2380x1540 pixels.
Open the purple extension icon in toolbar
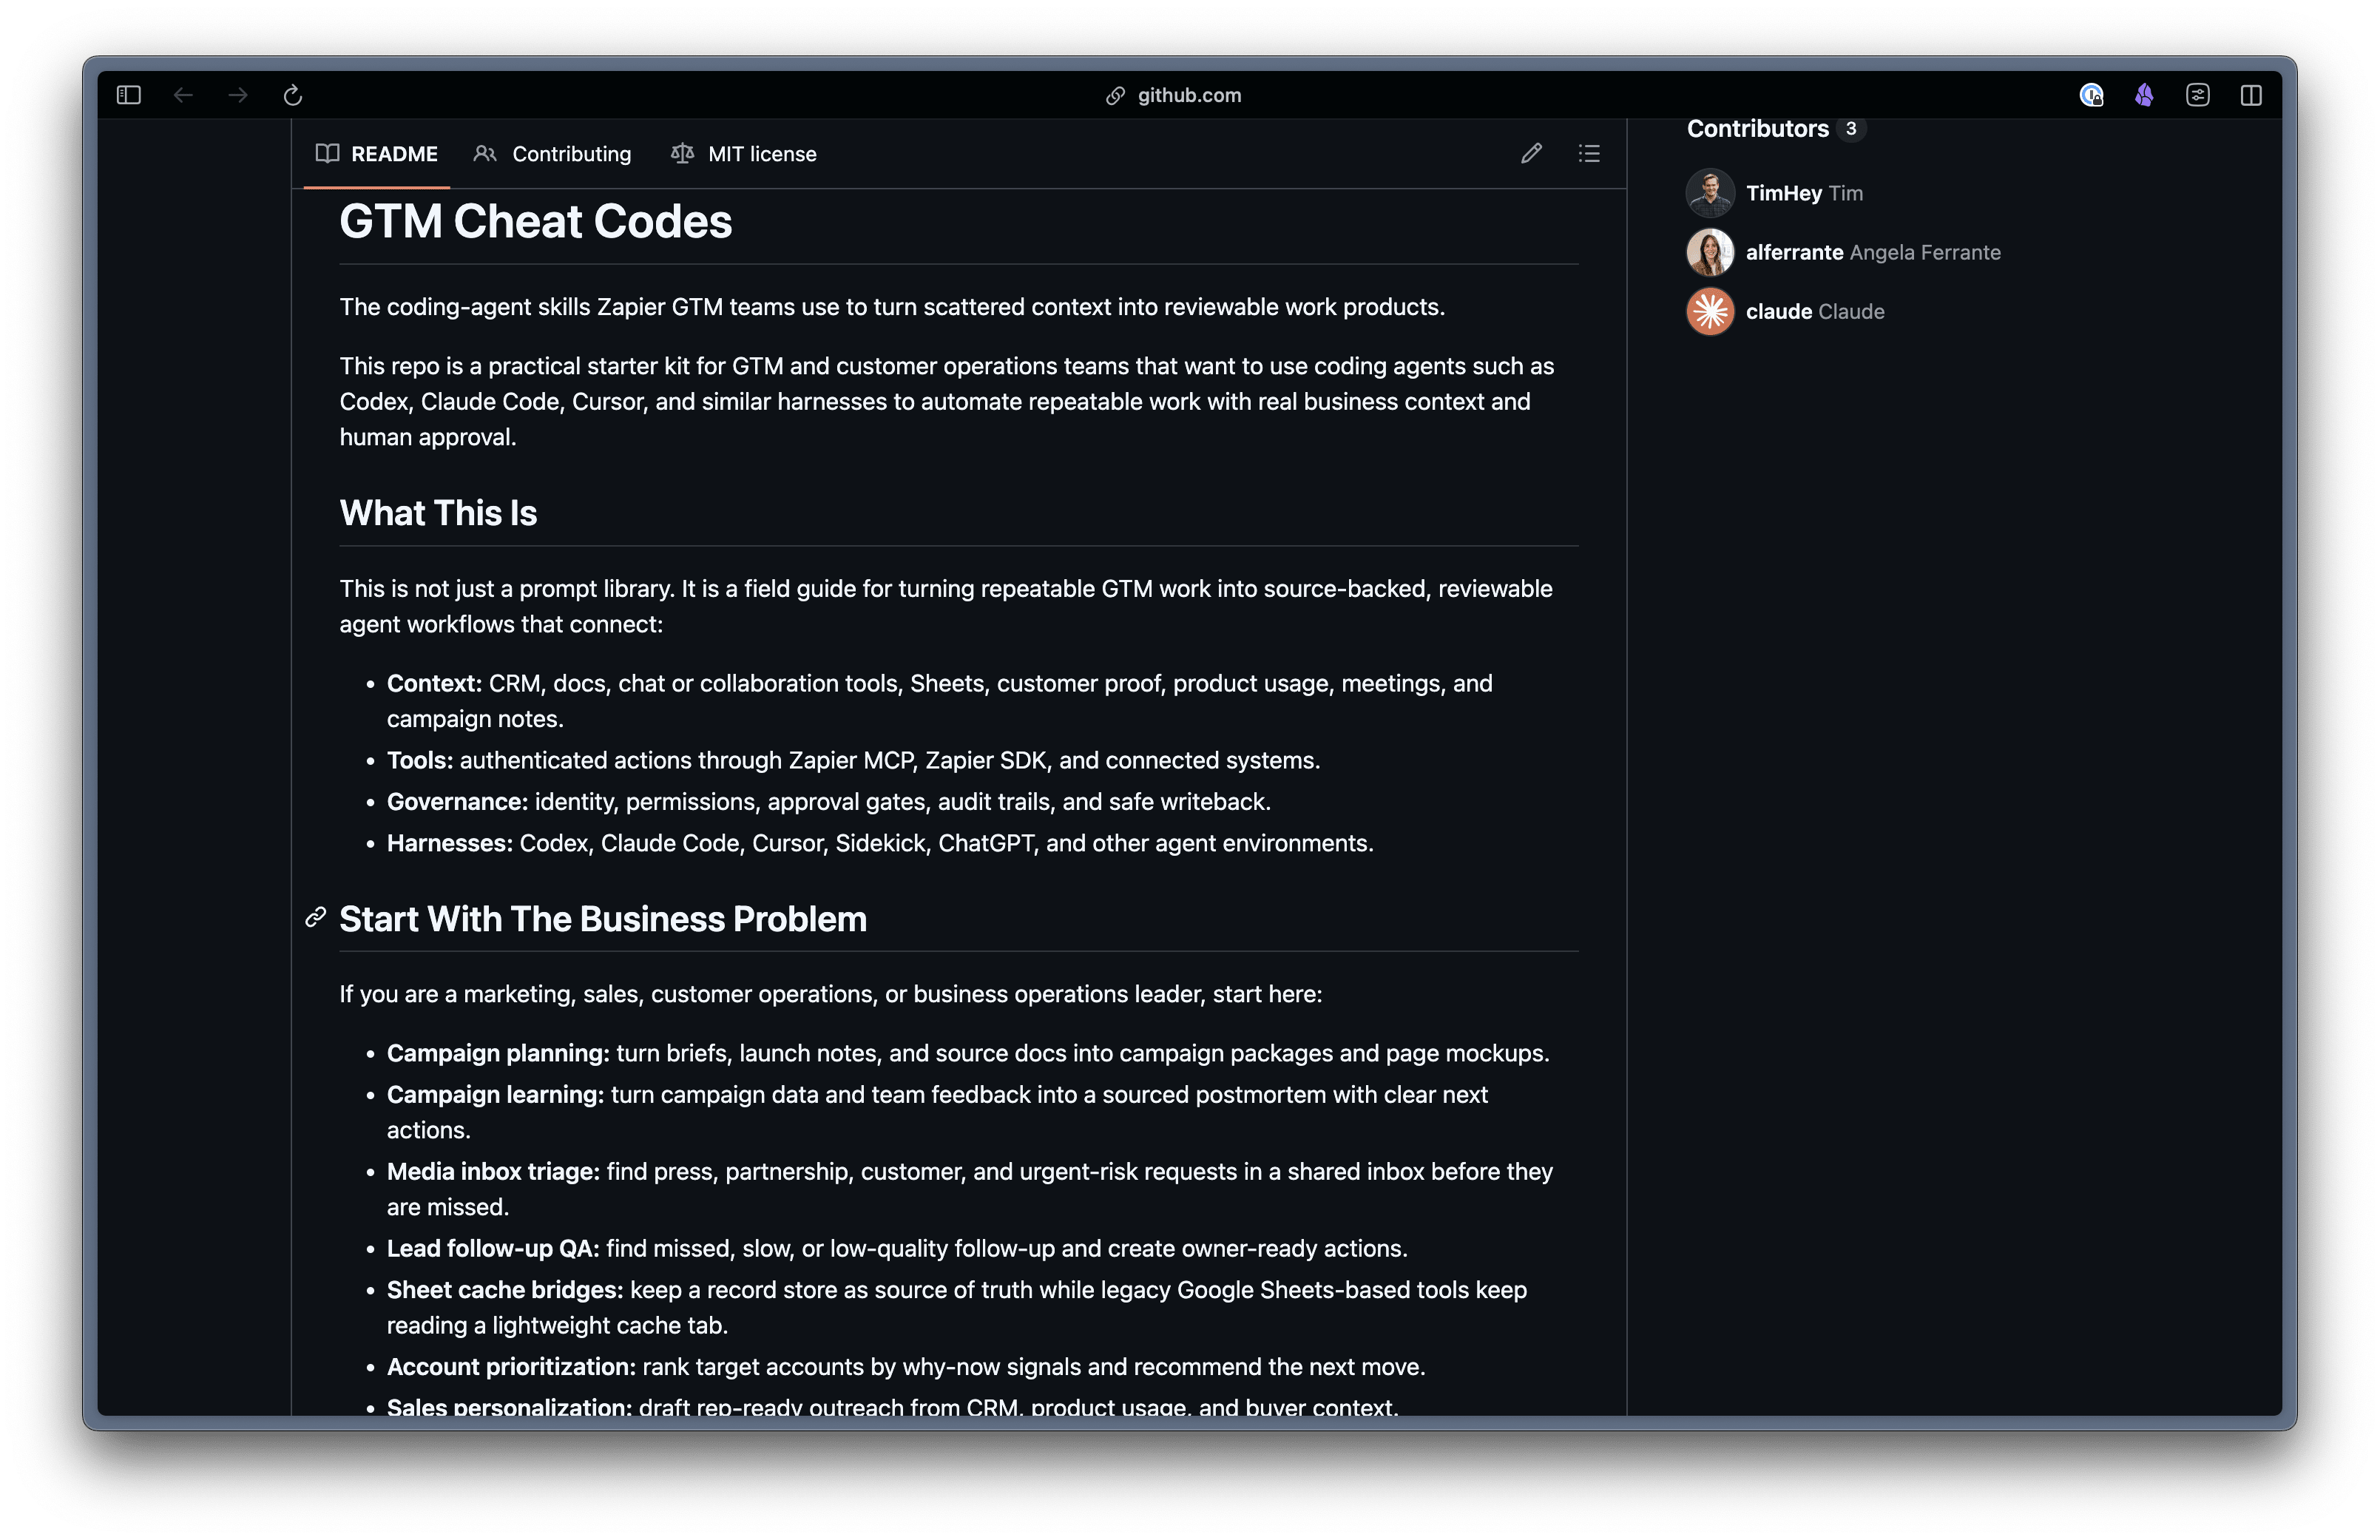click(x=2144, y=95)
